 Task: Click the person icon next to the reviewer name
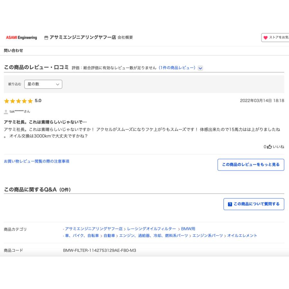tap(5, 111)
